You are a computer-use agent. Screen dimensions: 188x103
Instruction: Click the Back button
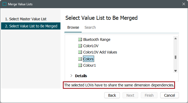pos(112,95)
